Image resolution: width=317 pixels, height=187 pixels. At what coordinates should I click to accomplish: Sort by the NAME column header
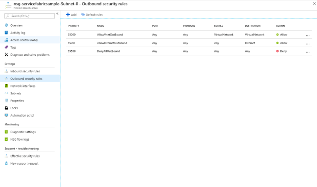(x=100, y=26)
